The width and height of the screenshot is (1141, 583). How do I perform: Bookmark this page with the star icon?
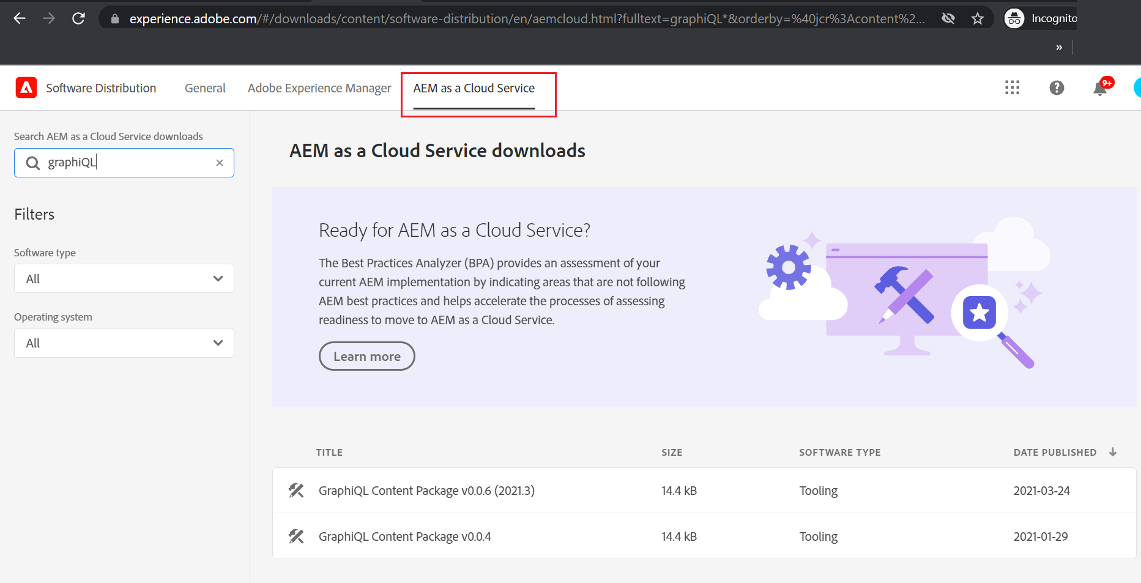click(x=978, y=18)
